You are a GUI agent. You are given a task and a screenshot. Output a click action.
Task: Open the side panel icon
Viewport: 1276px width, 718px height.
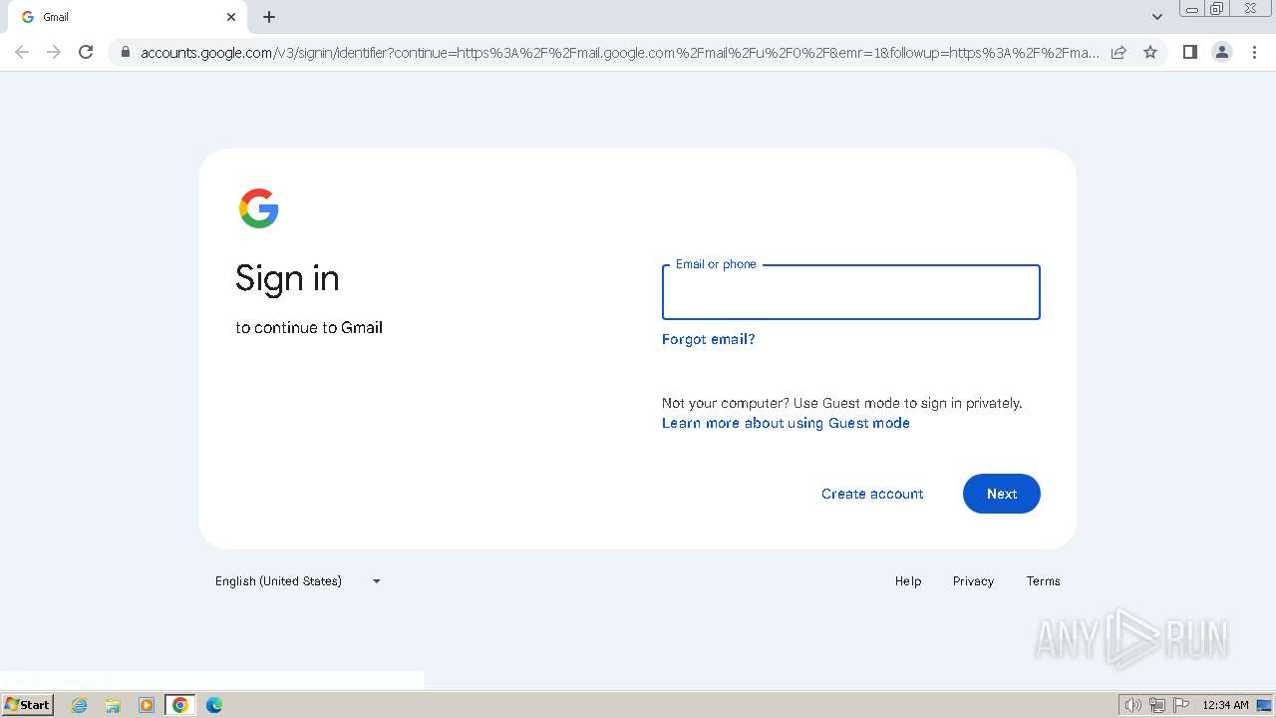pyautogui.click(x=1189, y=52)
